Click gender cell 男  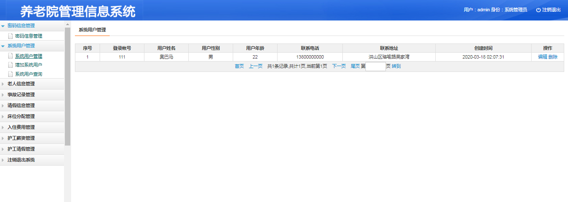pyautogui.click(x=211, y=57)
